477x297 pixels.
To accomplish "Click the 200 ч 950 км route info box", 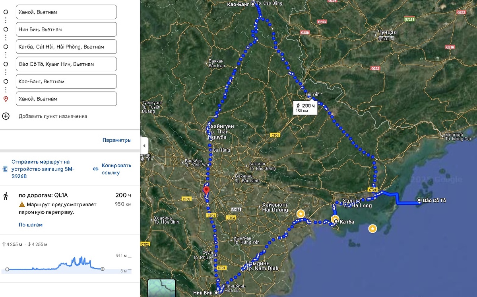I will tap(305, 107).
